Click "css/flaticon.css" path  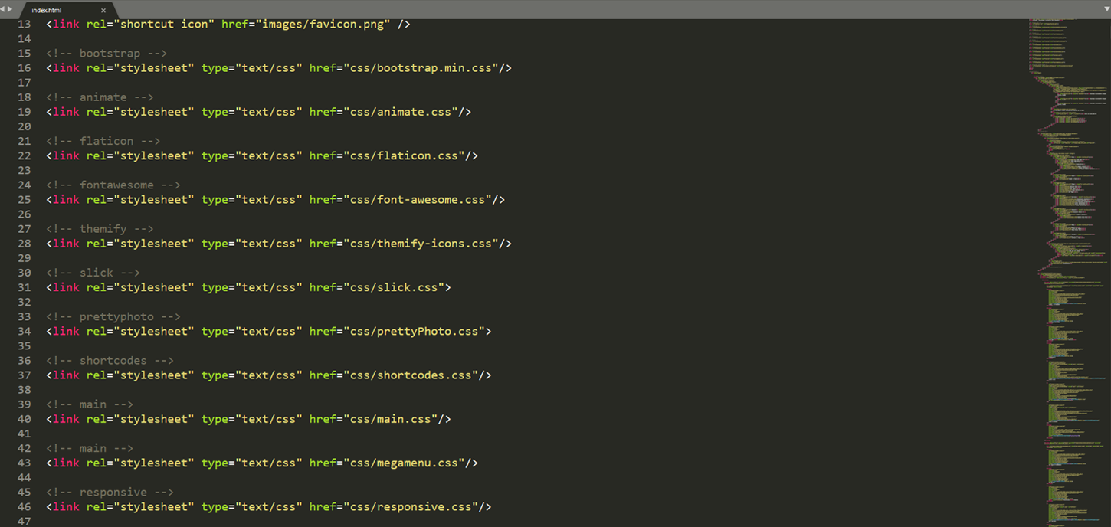[x=405, y=155]
